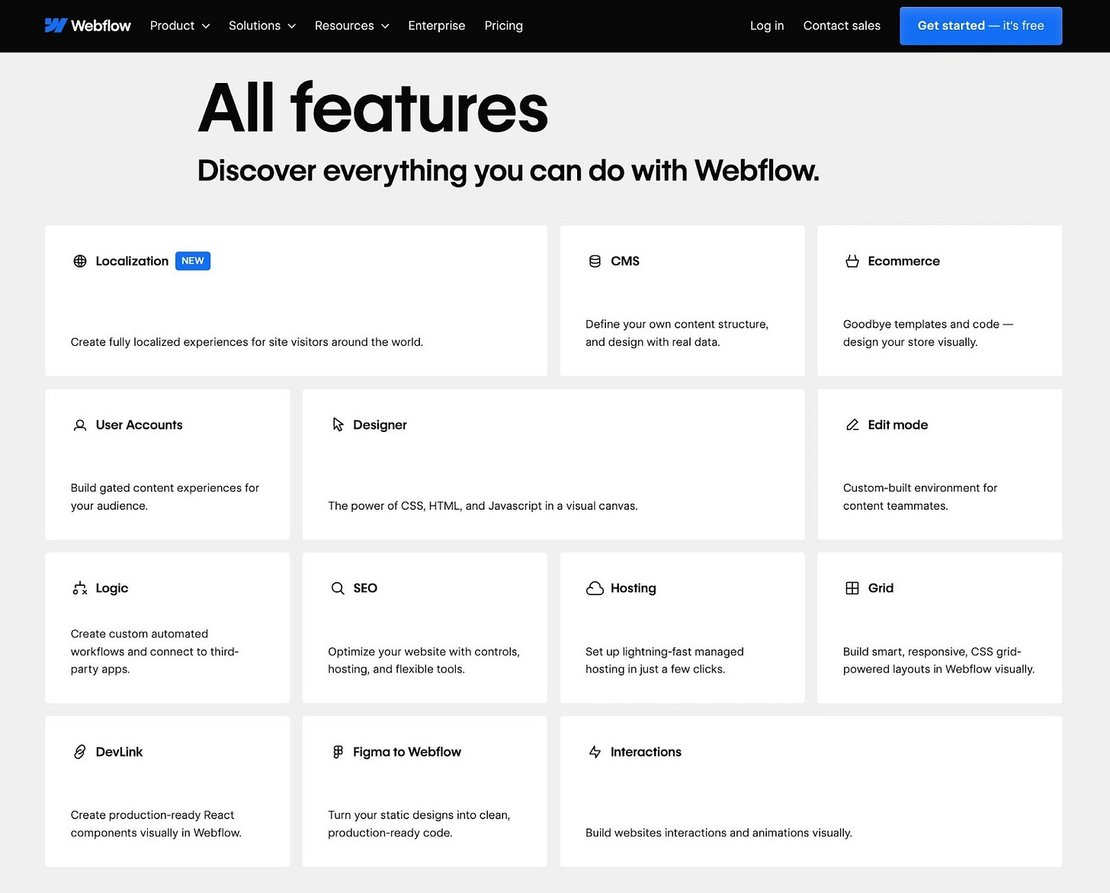Open the Logic feature title
This screenshot has width=1110, height=893.
coord(112,588)
